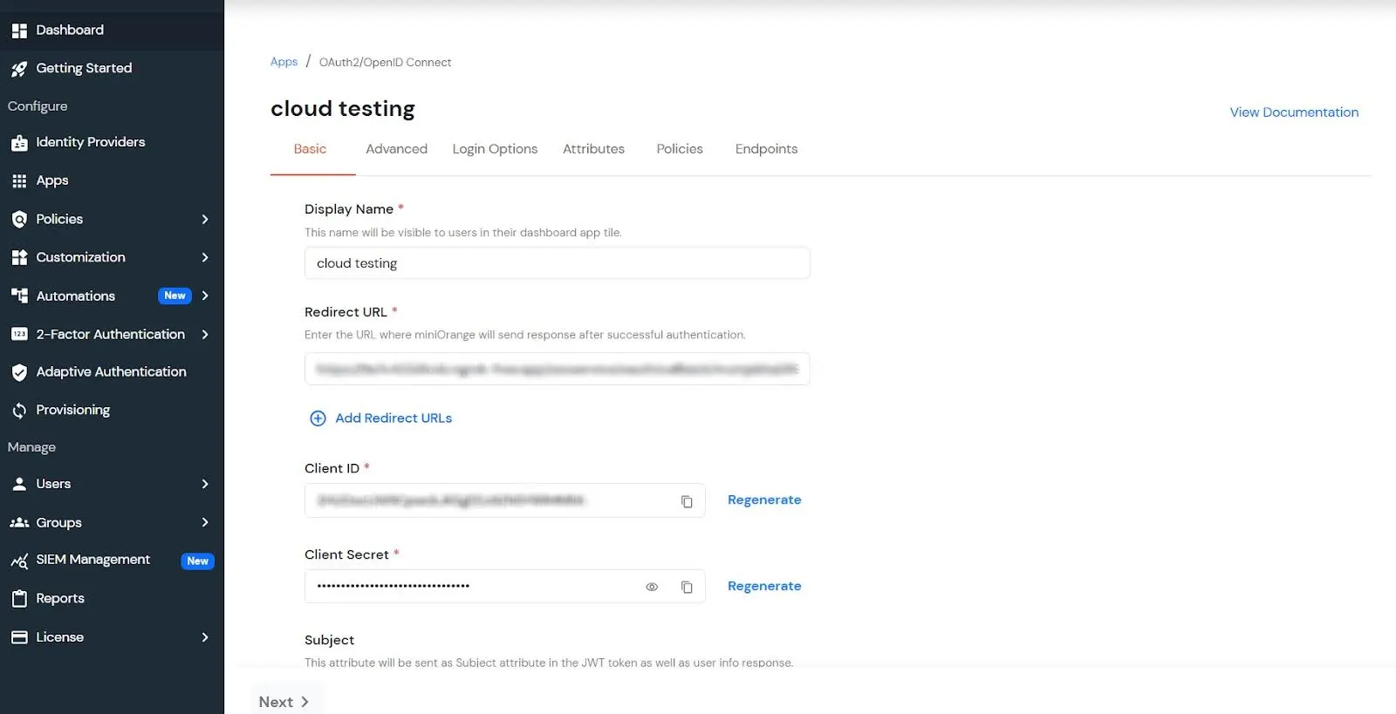This screenshot has width=1396, height=714.
Task: Click the 2-Factor Authentication icon
Action: click(x=19, y=335)
